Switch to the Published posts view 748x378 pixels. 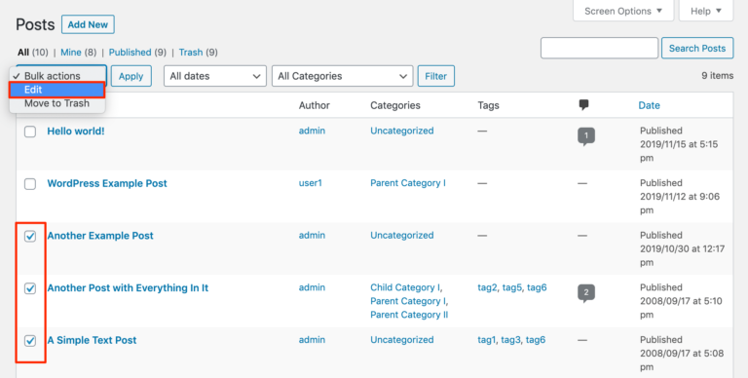click(131, 52)
